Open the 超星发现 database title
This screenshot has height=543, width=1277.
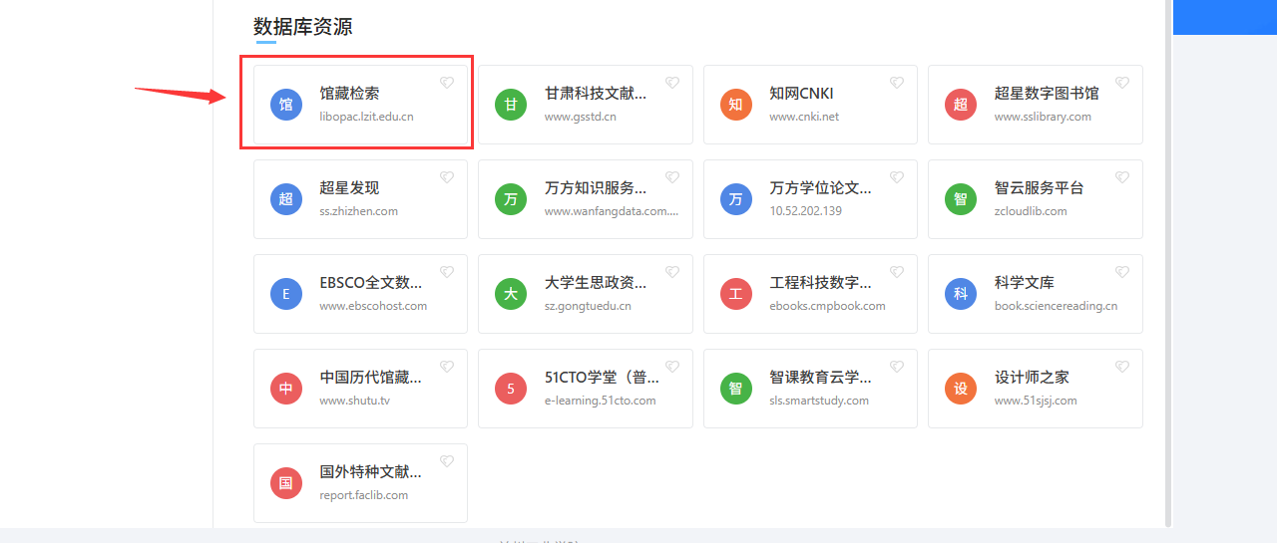pyautogui.click(x=349, y=187)
